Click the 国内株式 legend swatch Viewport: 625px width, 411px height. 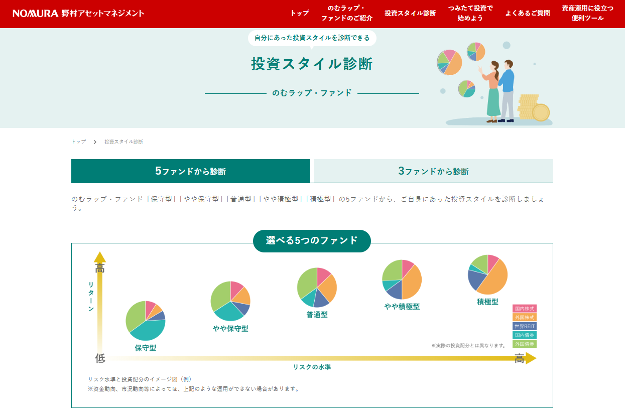(525, 309)
